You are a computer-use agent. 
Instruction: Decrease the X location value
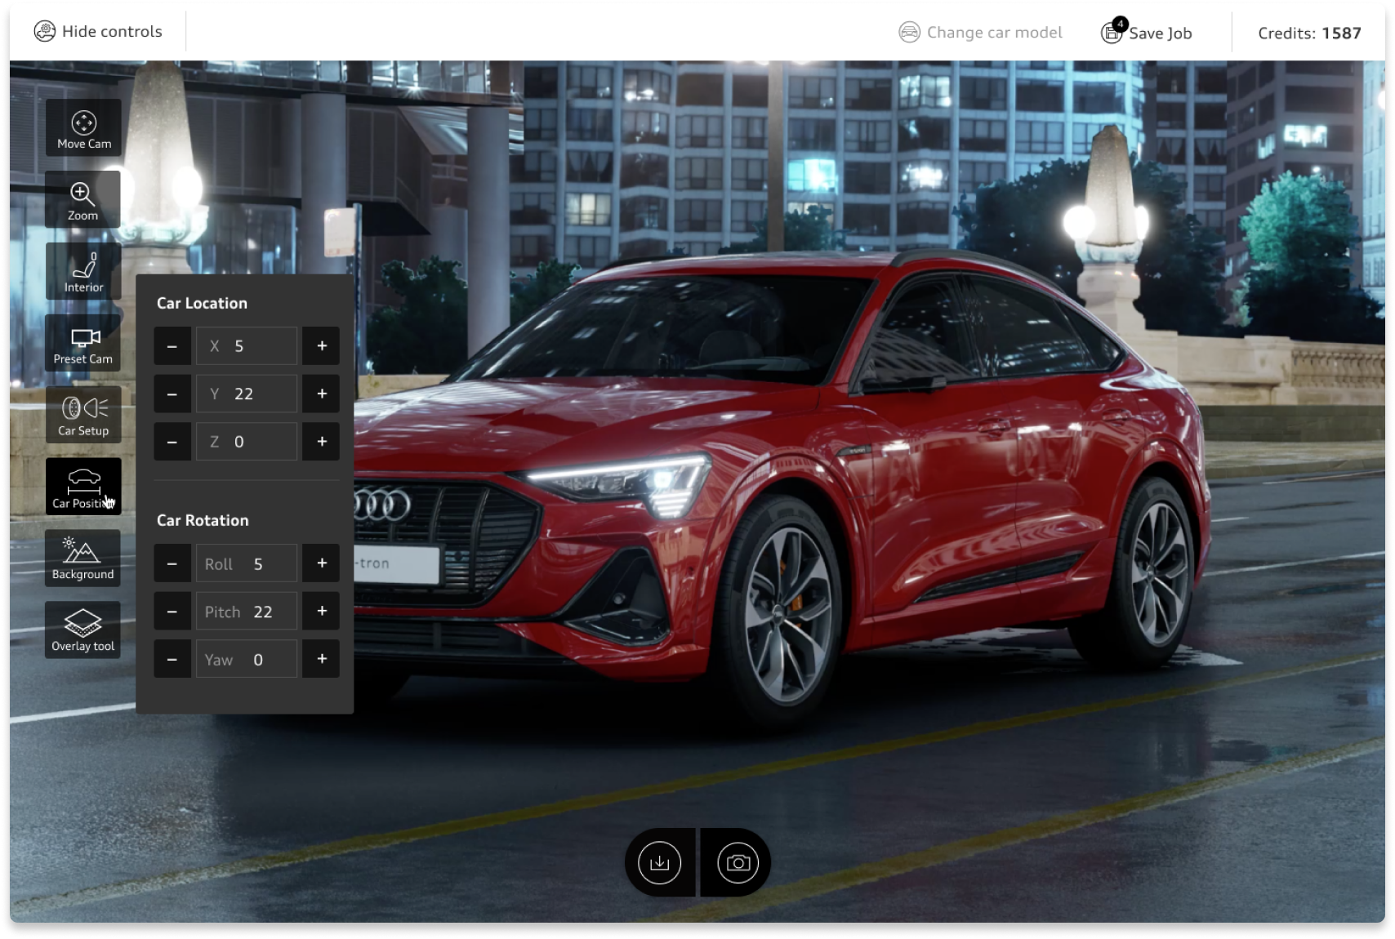click(x=172, y=346)
